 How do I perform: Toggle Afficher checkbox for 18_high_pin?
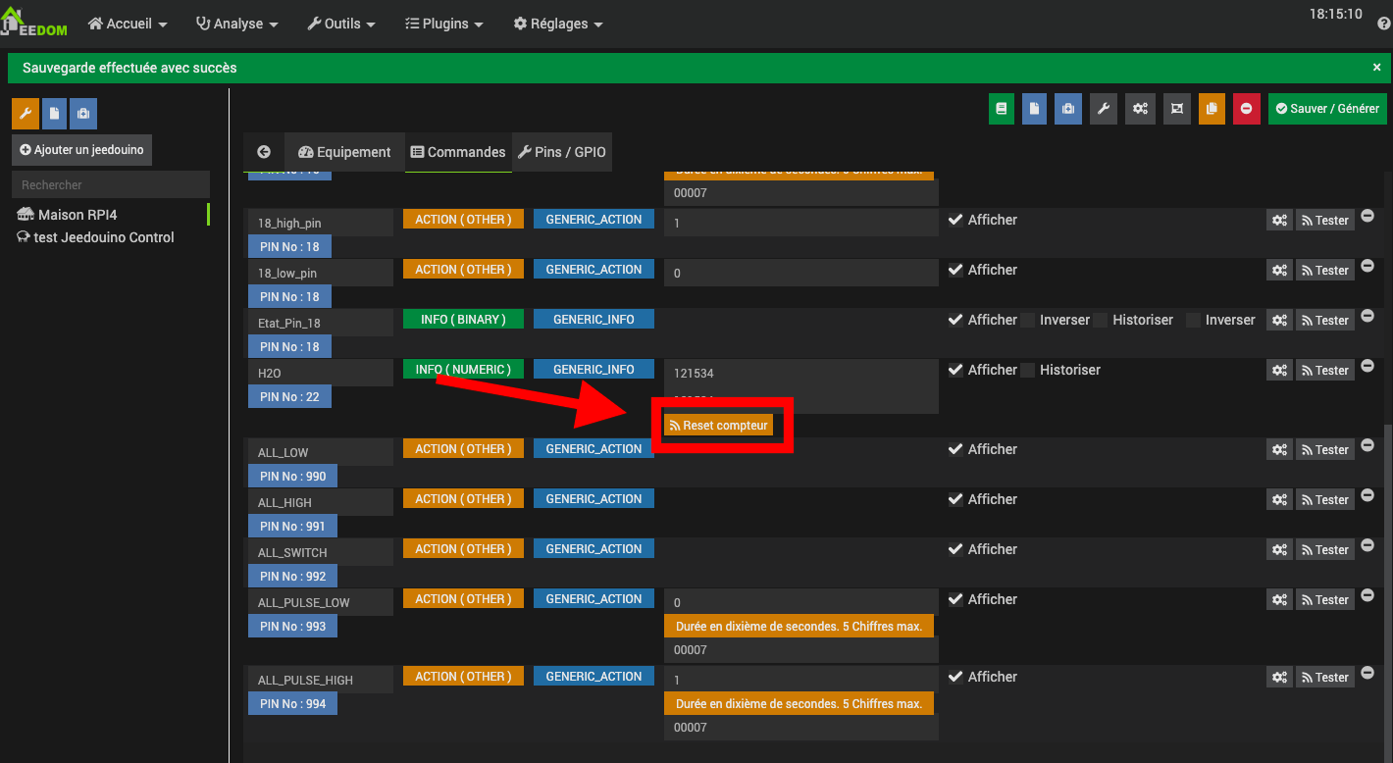point(955,220)
